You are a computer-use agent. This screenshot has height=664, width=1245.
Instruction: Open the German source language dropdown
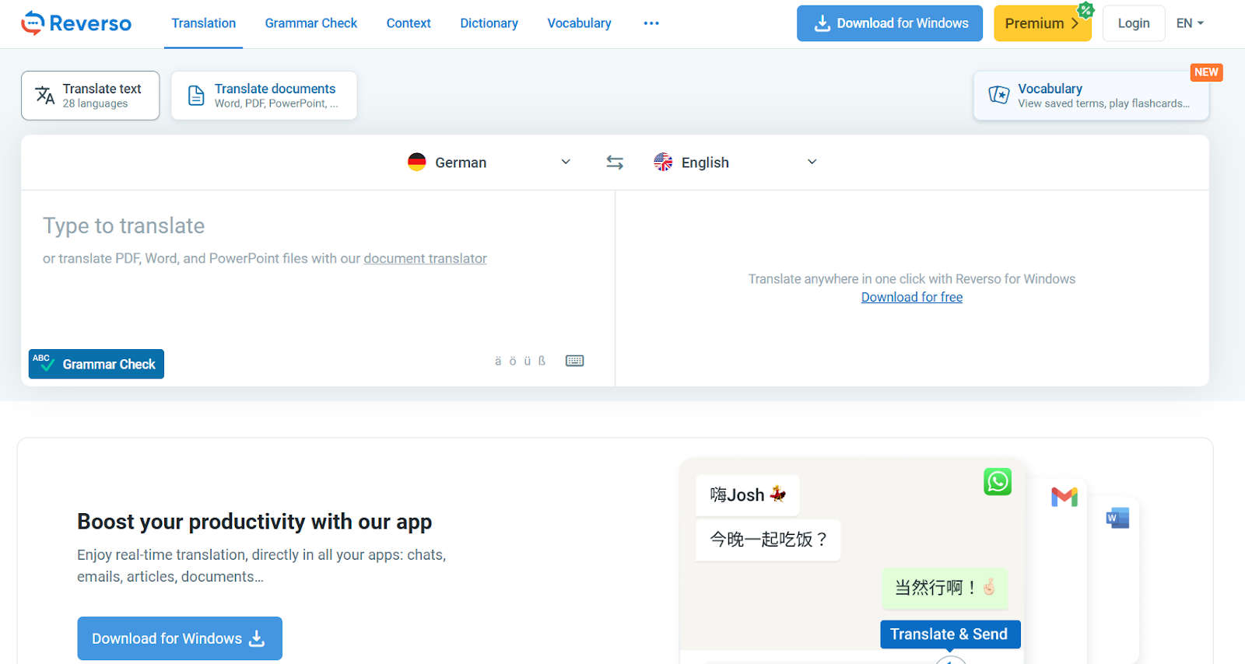tap(489, 163)
